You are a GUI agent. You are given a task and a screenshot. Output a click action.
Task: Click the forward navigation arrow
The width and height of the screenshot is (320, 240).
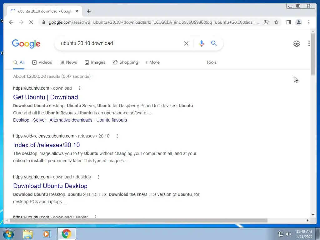[x=21, y=22]
